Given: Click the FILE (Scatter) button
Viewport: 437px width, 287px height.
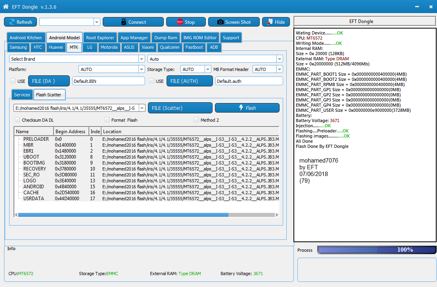Looking at the screenshot, I should (180, 108).
